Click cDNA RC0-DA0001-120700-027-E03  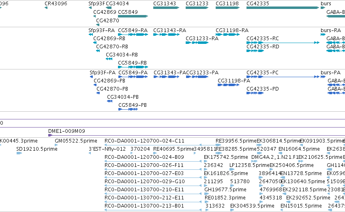click(144, 173)
